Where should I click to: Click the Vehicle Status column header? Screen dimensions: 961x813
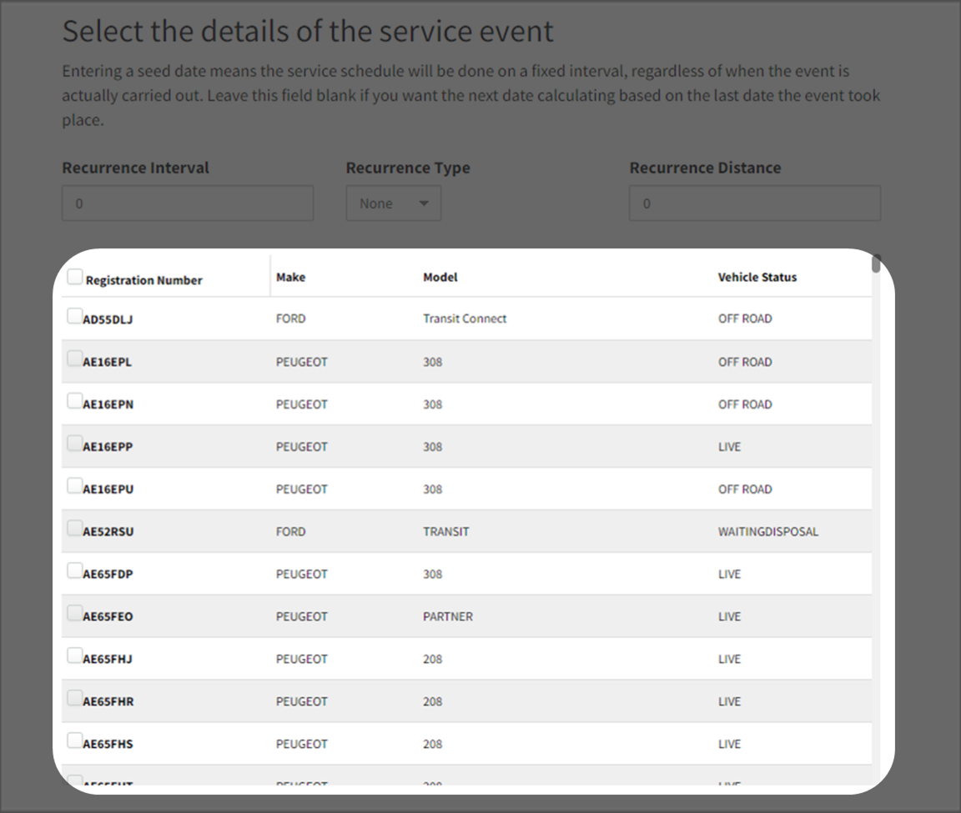click(x=757, y=277)
